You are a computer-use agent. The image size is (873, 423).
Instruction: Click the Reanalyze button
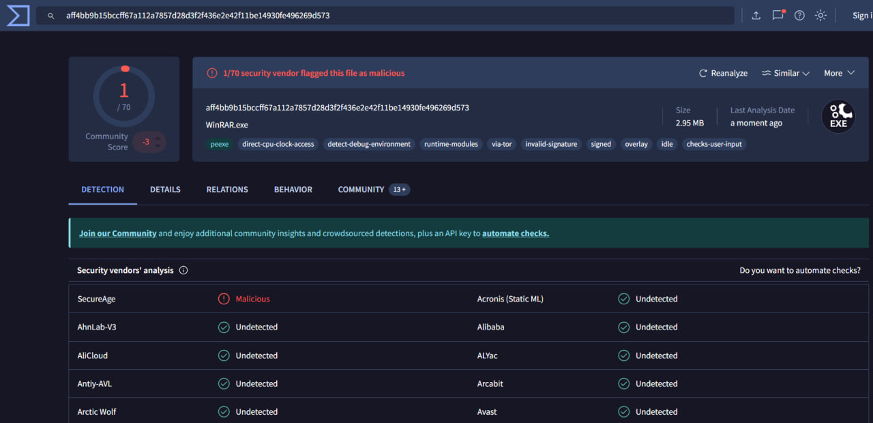click(723, 73)
